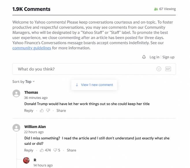Click the Sign up link

168,57
